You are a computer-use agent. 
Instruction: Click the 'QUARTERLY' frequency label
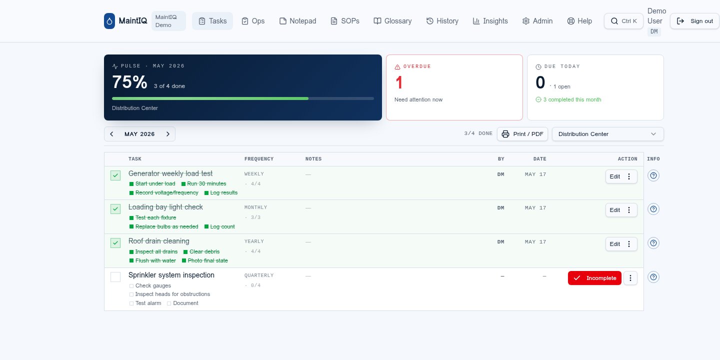(x=259, y=275)
